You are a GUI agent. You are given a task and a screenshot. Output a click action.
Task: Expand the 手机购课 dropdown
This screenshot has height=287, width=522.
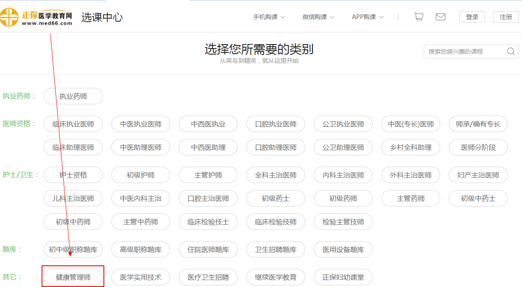pyautogui.click(x=269, y=17)
